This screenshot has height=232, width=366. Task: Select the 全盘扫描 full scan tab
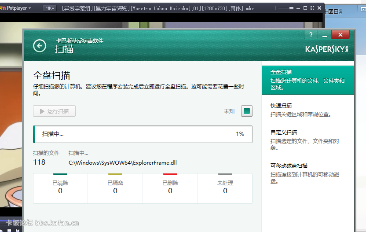pos(308,80)
